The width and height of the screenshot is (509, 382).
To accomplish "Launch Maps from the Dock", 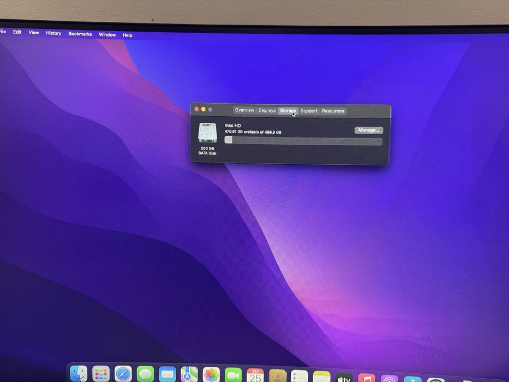I will tap(189, 374).
